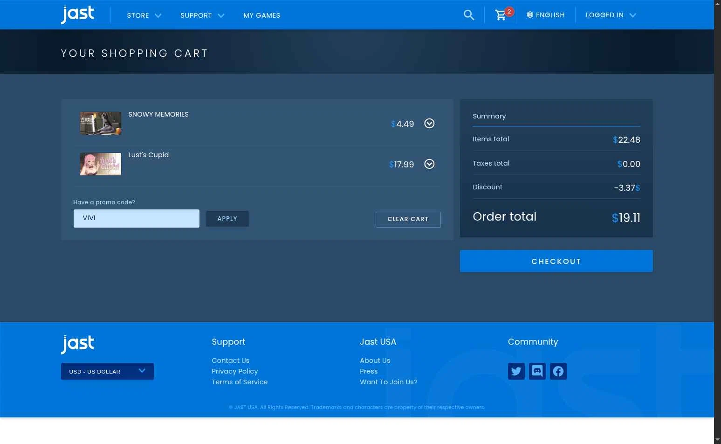The height and width of the screenshot is (444, 721).
Task: Open the Store dropdown menu
Action: coord(144,15)
